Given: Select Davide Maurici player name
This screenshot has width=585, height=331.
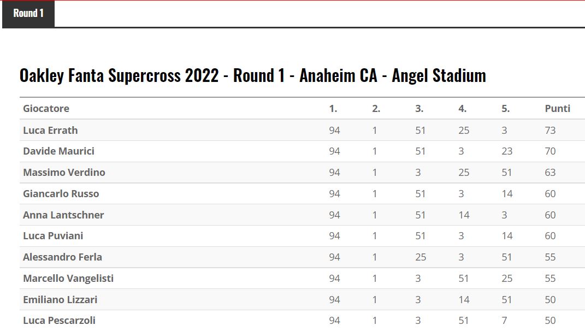Looking at the screenshot, I should (58, 151).
